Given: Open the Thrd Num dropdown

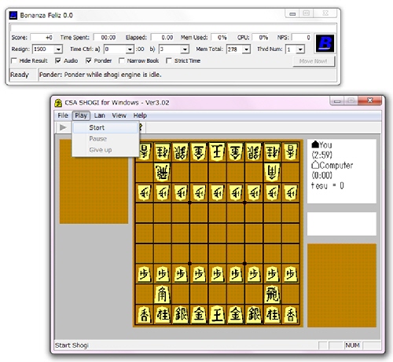Looking at the screenshot, I should pos(300,49).
